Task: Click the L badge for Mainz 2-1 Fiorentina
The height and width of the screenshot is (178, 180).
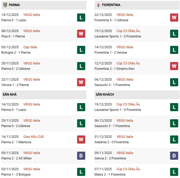Action: 174,172
